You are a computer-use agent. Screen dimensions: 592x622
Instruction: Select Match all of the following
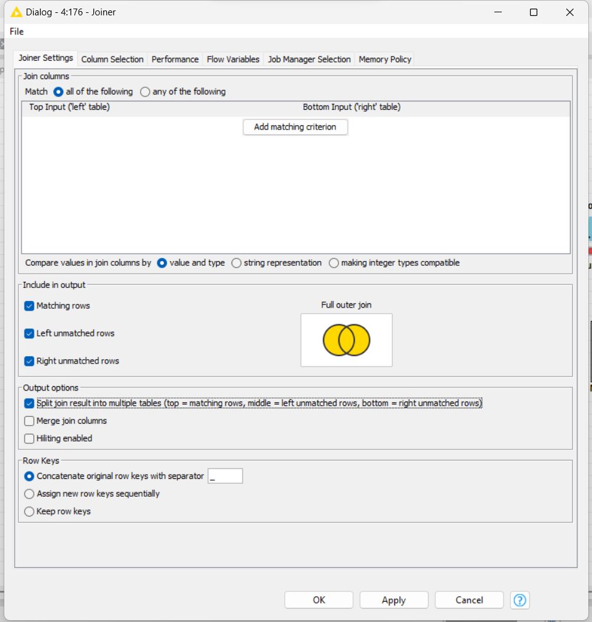[58, 91]
